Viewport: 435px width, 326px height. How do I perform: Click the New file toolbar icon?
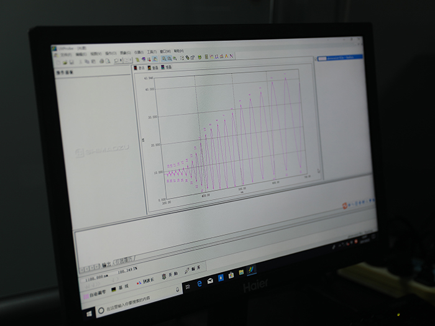pyautogui.click(x=57, y=62)
